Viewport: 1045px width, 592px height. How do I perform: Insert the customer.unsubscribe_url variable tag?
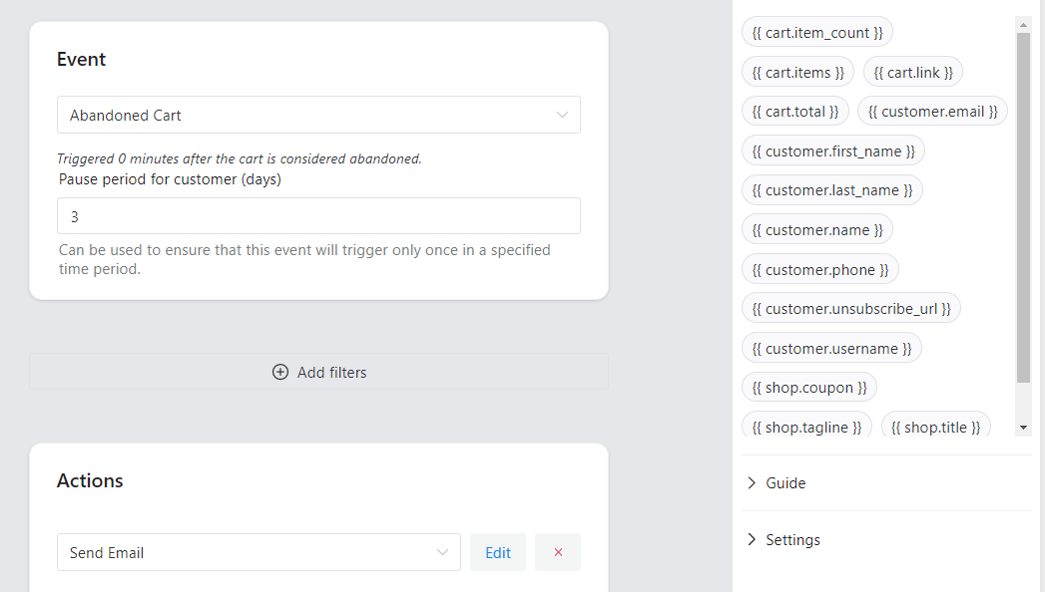click(x=851, y=309)
